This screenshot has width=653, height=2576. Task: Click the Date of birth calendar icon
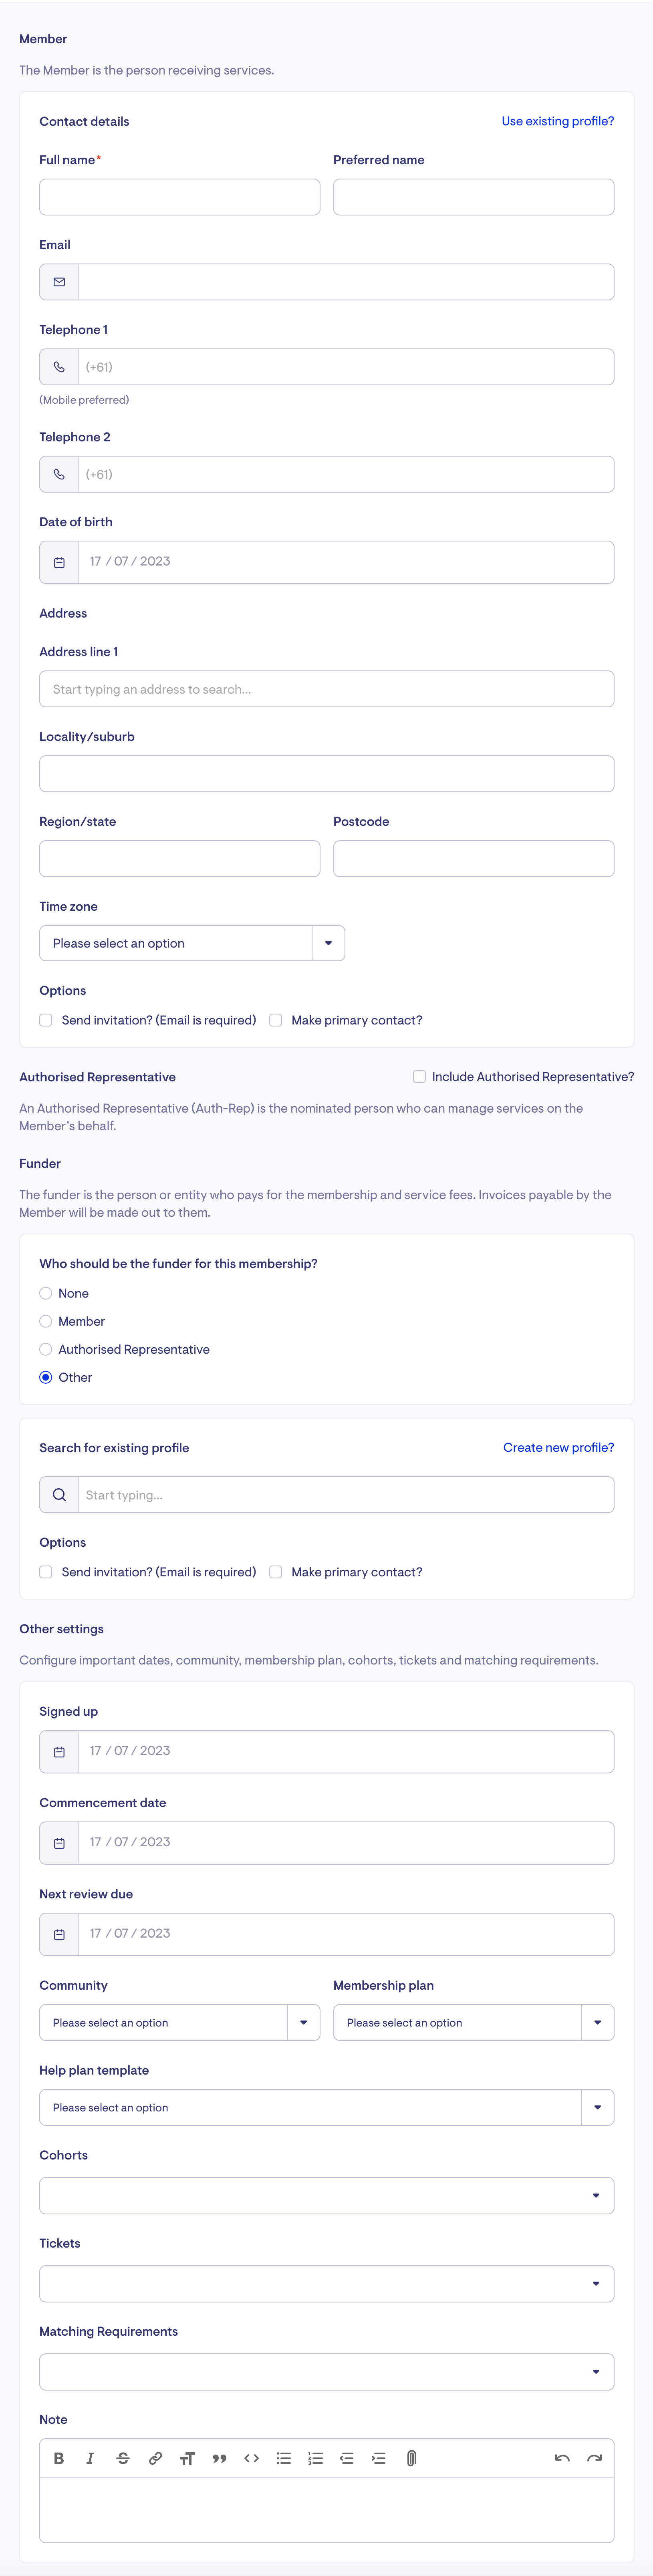click(59, 562)
